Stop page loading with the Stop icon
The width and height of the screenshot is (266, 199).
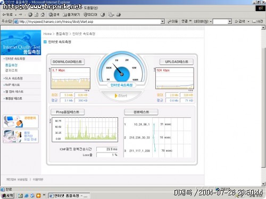coord(30,15)
